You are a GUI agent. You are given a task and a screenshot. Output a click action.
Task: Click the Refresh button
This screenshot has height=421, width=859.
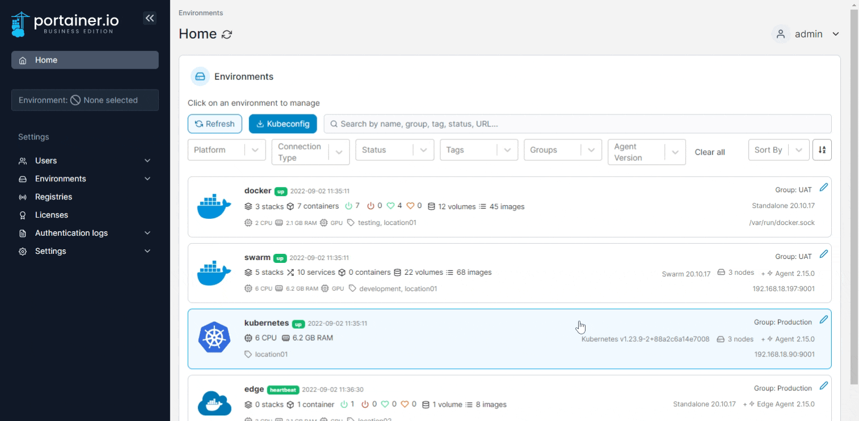coord(215,124)
